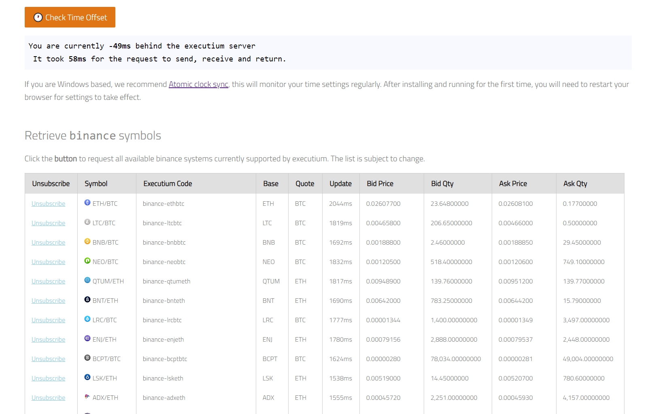Click the 58ms request time text

77,59
